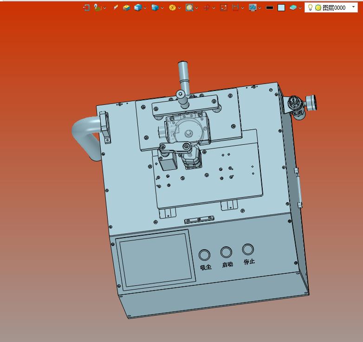Expand arrow beside lighting scene icon
The width and height of the screenshot is (363, 342).
click(x=104, y=8)
